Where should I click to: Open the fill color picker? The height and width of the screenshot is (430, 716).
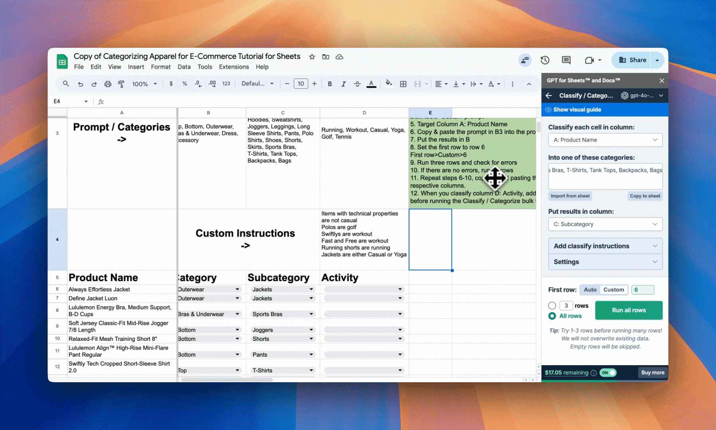click(389, 84)
